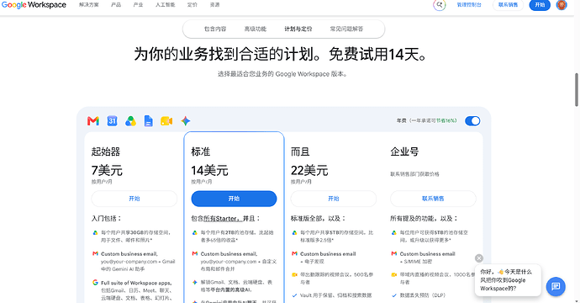This screenshot has height=303, width=580.
Task: Click the Google Calendar icon
Action: point(112,120)
